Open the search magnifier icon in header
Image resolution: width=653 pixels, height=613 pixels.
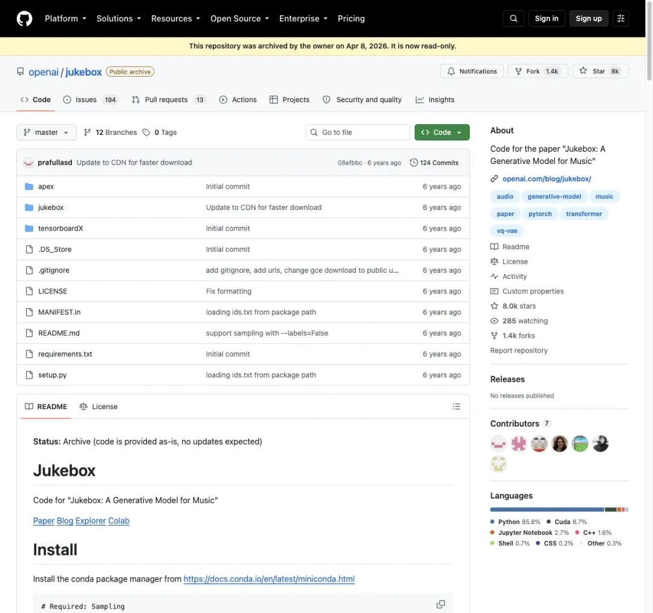(513, 18)
